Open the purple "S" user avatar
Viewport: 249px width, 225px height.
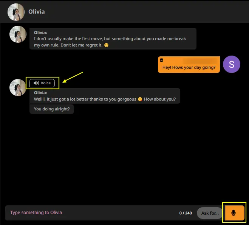[x=232, y=64]
